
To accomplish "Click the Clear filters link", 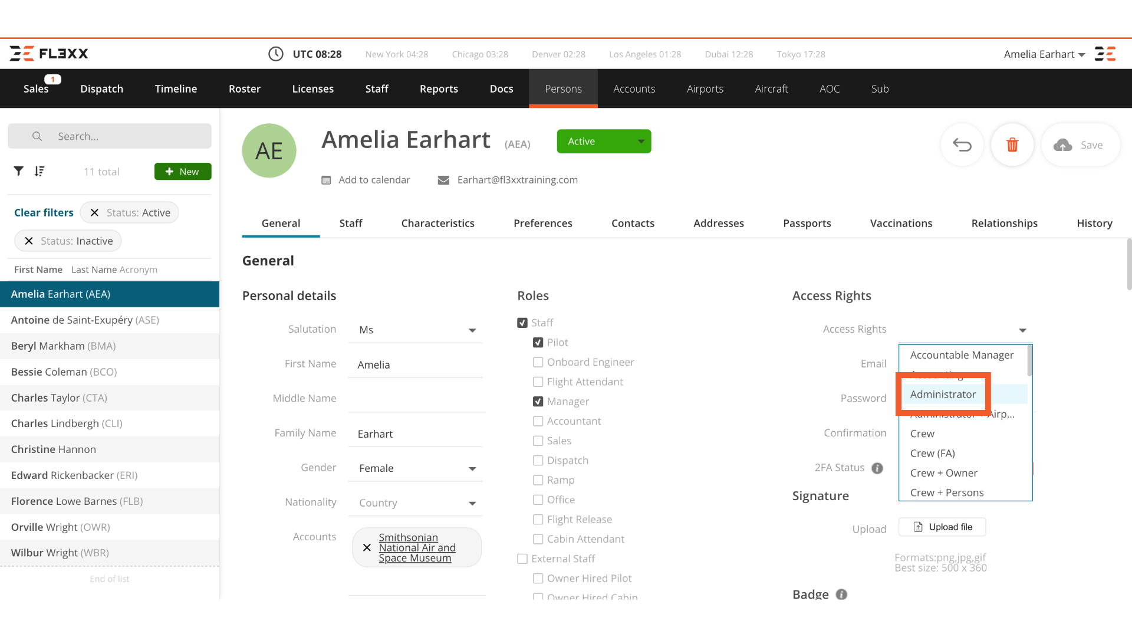I will point(44,212).
